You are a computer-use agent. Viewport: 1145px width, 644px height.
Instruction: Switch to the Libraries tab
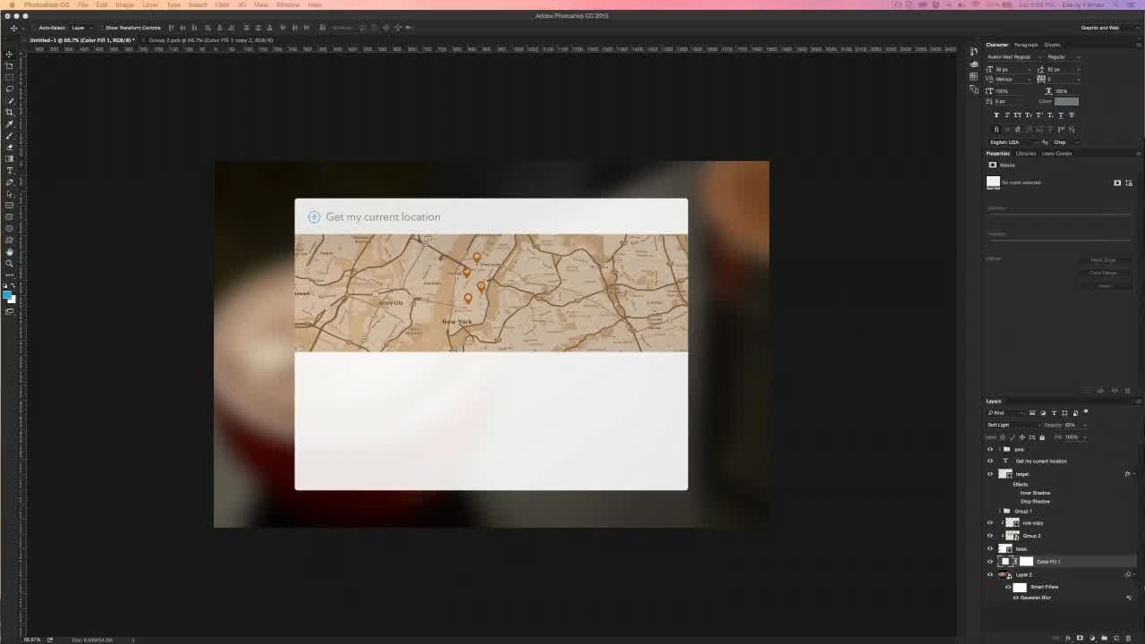[x=1026, y=154]
